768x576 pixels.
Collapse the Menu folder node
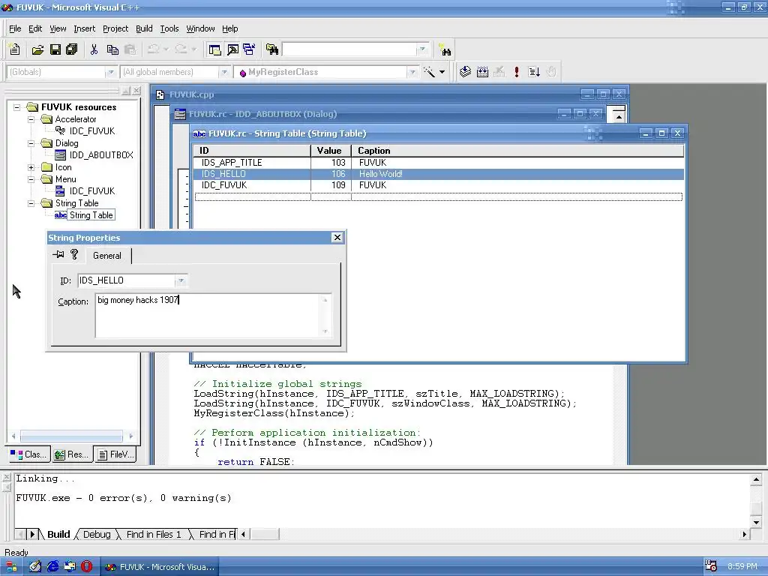[x=31, y=179]
